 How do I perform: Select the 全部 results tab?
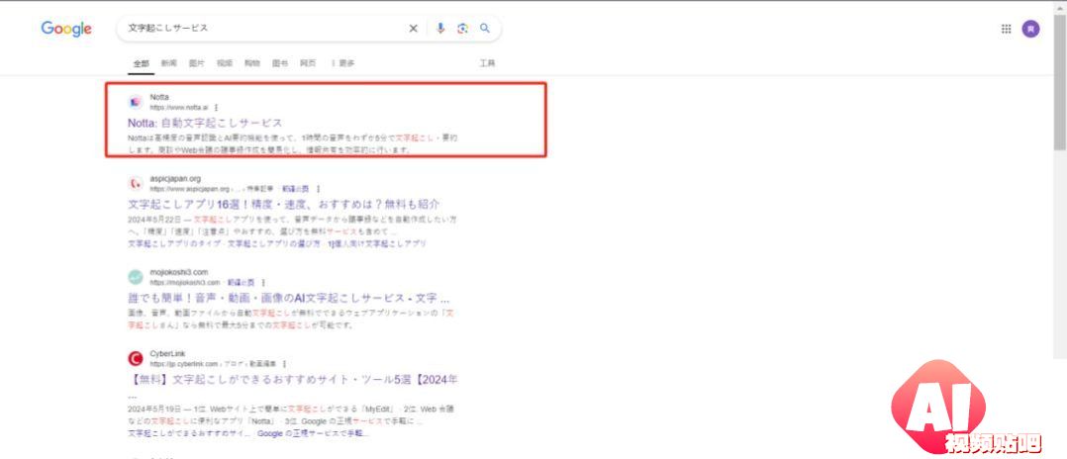[141, 63]
